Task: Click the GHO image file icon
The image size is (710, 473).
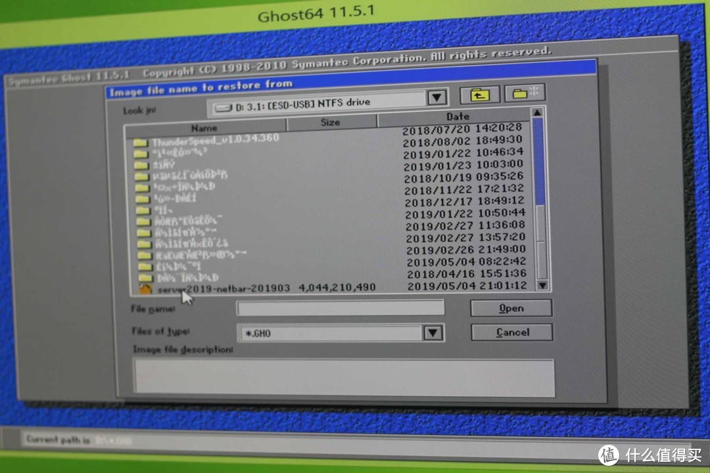Action: tap(145, 289)
